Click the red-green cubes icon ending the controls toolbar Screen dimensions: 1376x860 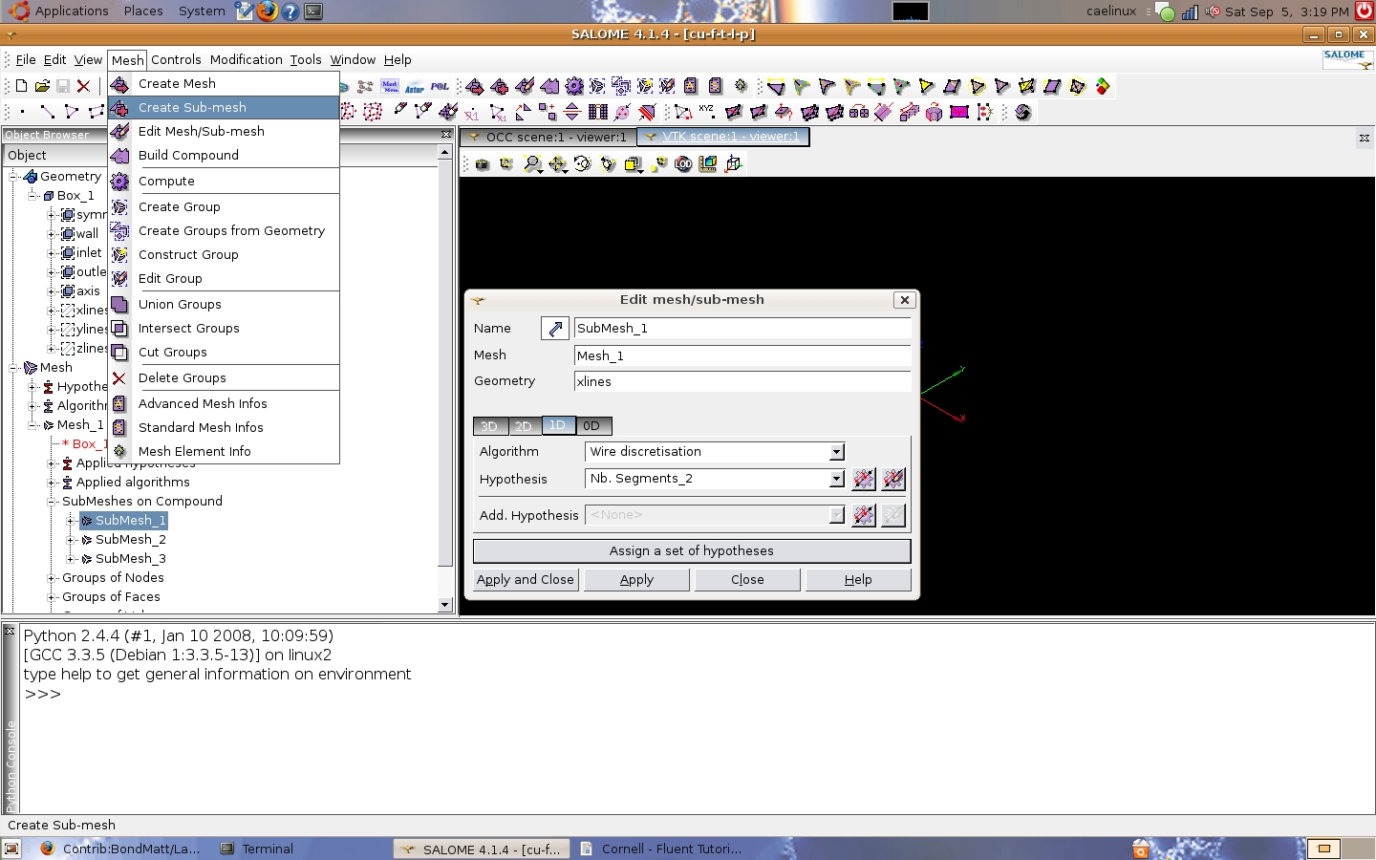(x=1103, y=86)
